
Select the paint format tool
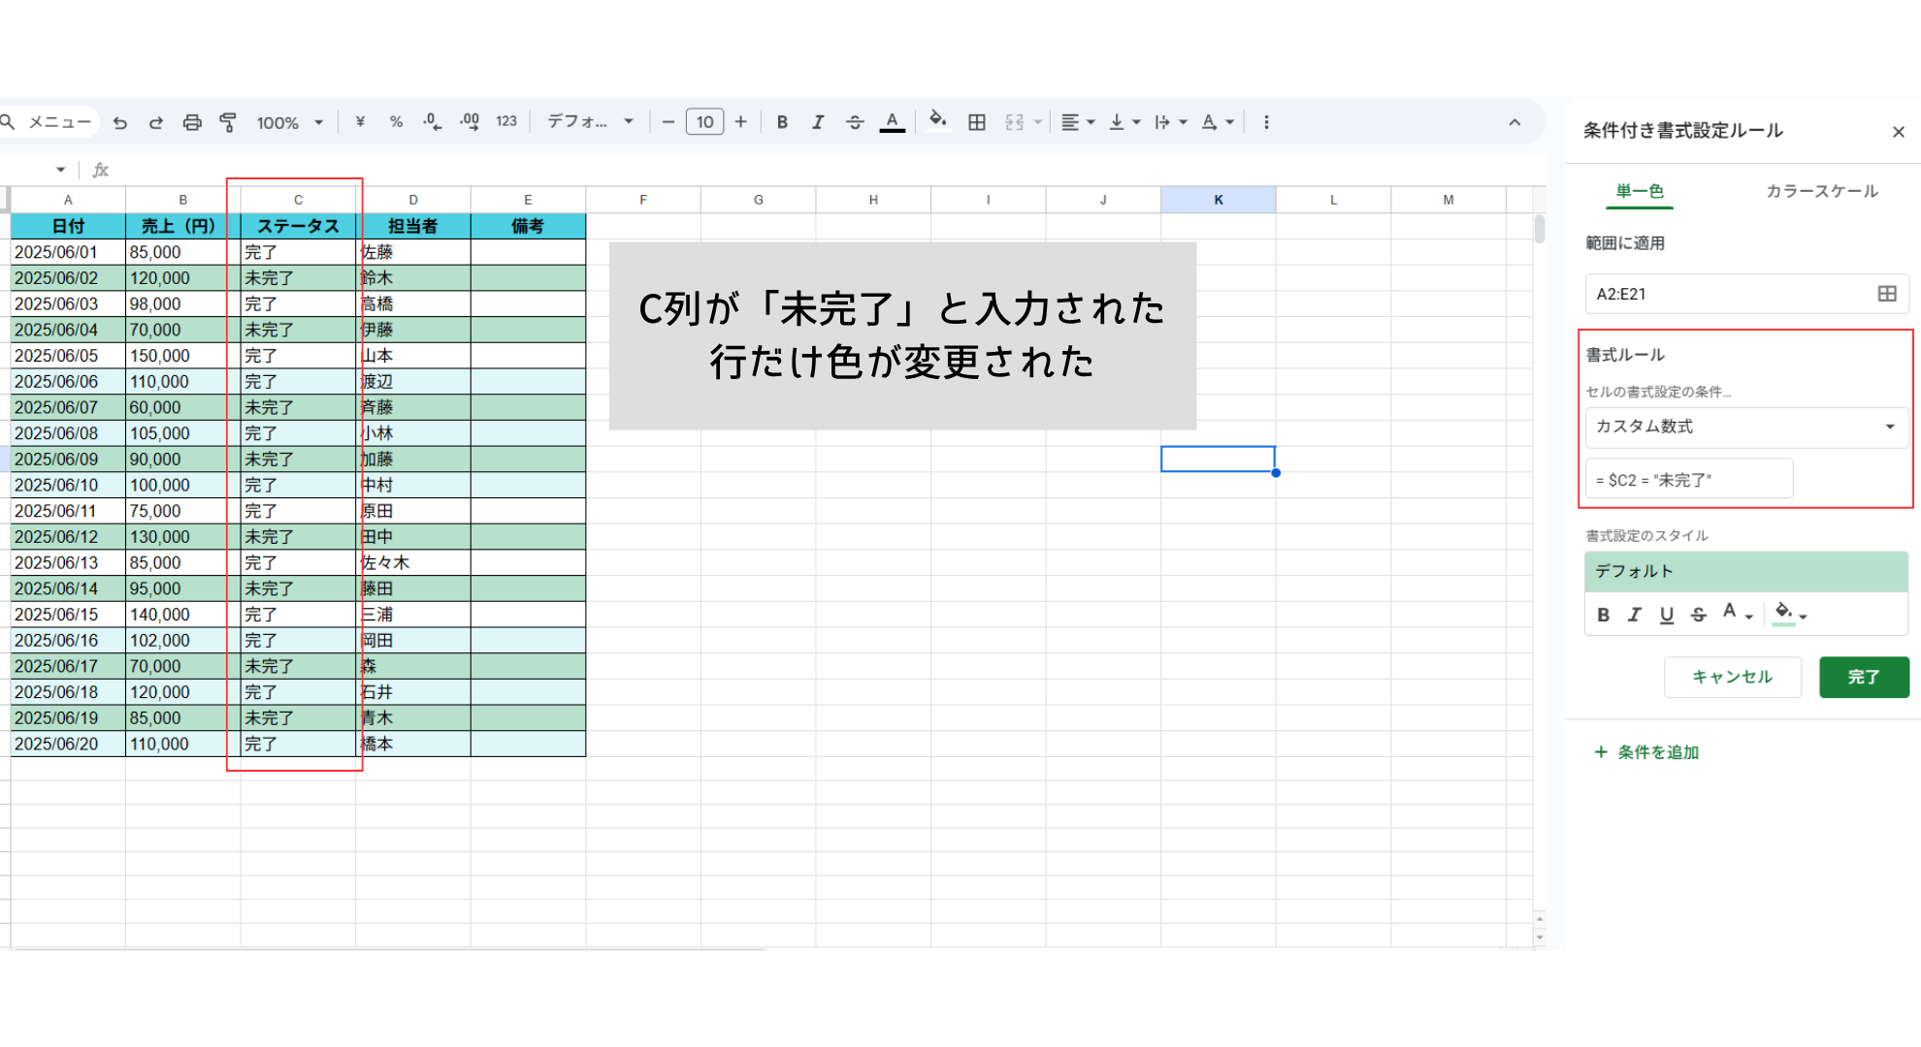coord(228,122)
